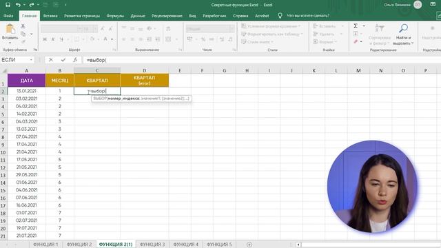
Task: Click ВЫБОР link in the function tooltip
Action: coord(100,99)
